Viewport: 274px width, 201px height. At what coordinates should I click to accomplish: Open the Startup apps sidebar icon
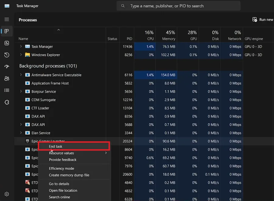[7, 66]
